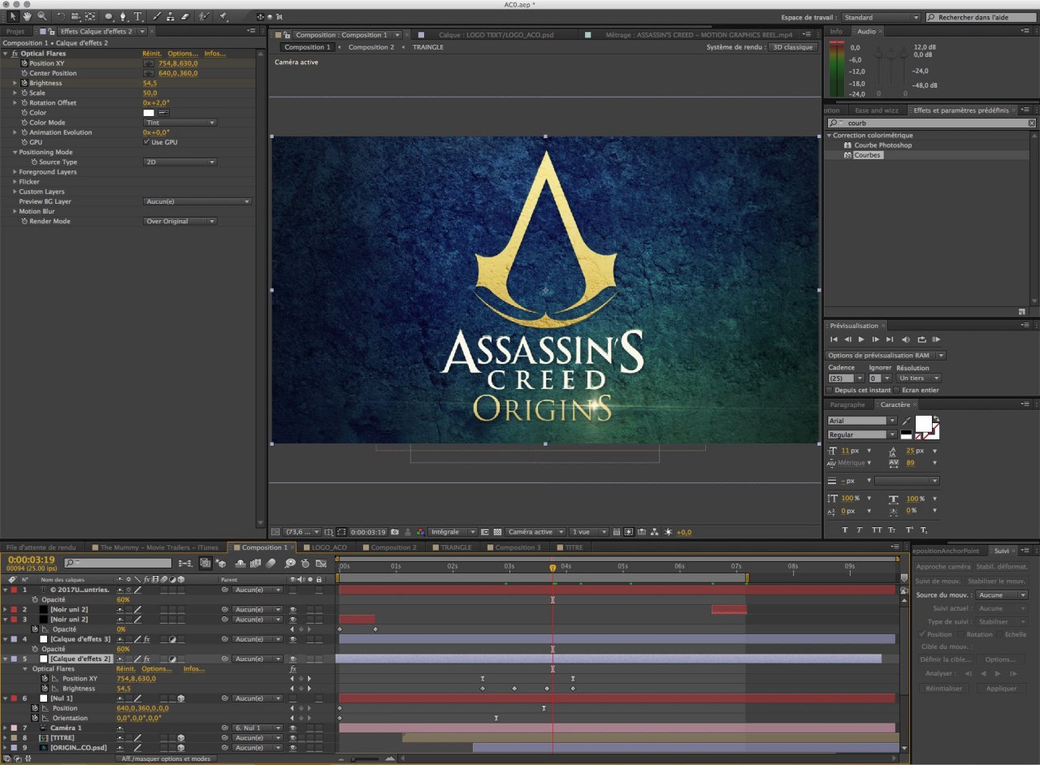Jump to first frame in Prévisualisation panel
Screen dimensions: 1040x765
[834, 339]
